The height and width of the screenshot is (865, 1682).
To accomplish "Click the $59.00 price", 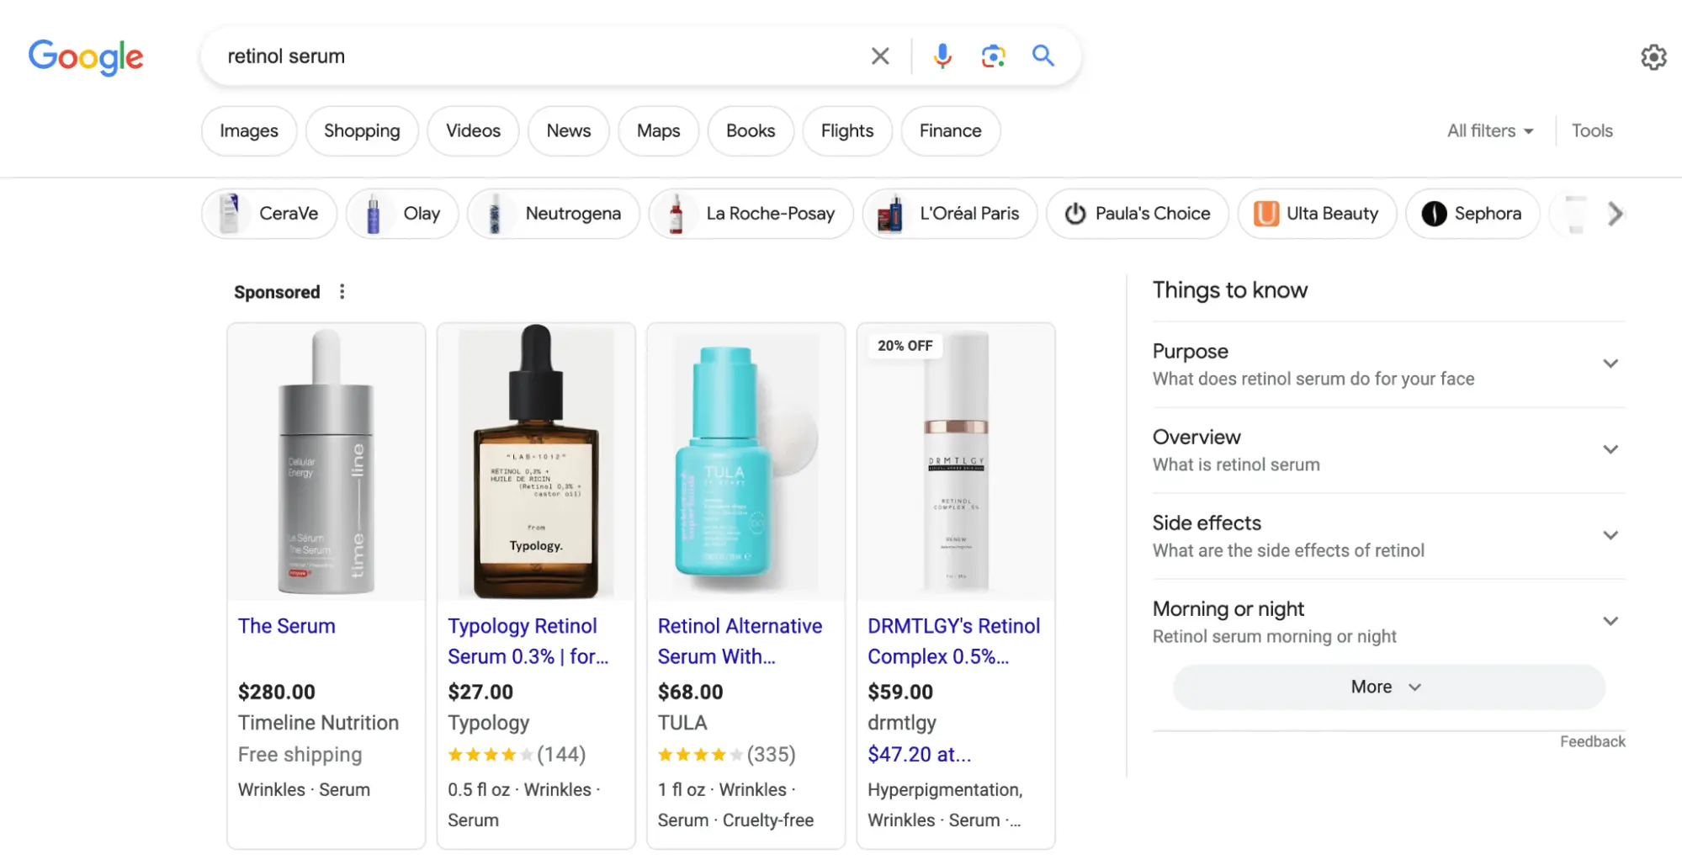I will (x=900, y=693).
